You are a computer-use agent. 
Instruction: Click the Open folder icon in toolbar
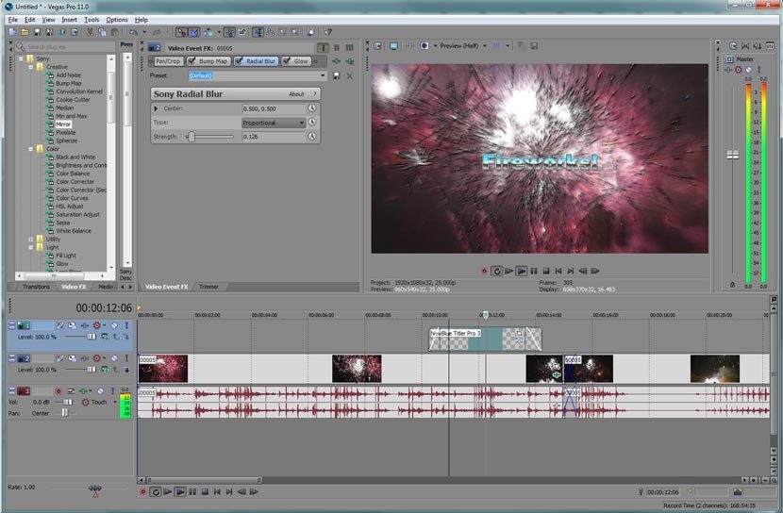[x=25, y=32]
